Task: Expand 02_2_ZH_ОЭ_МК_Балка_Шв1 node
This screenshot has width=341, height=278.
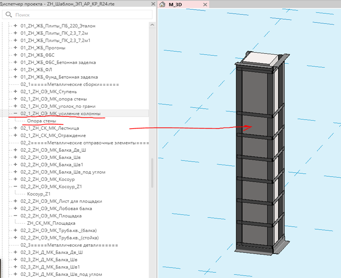Action: click(15, 165)
